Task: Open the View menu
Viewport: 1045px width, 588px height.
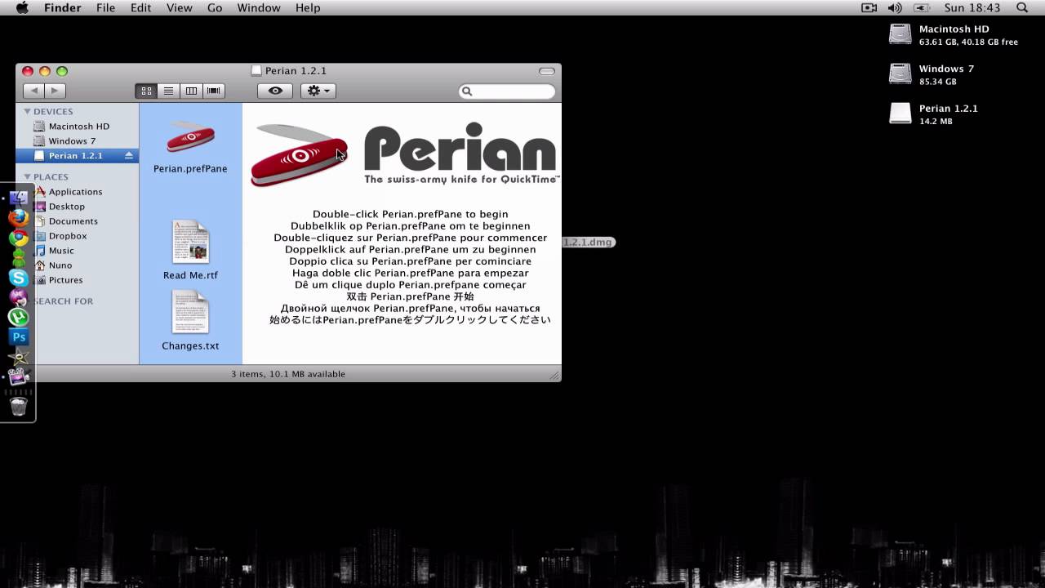Action: pyautogui.click(x=179, y=8)
